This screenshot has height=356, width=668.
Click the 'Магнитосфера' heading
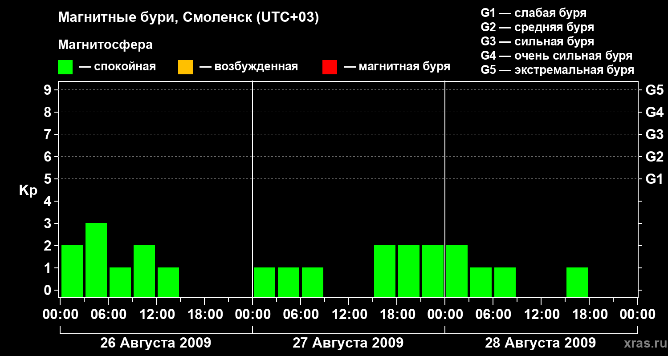pos(105,45)
